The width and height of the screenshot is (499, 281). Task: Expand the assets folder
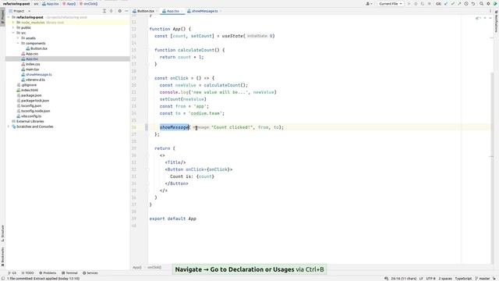tap(18, 38)
